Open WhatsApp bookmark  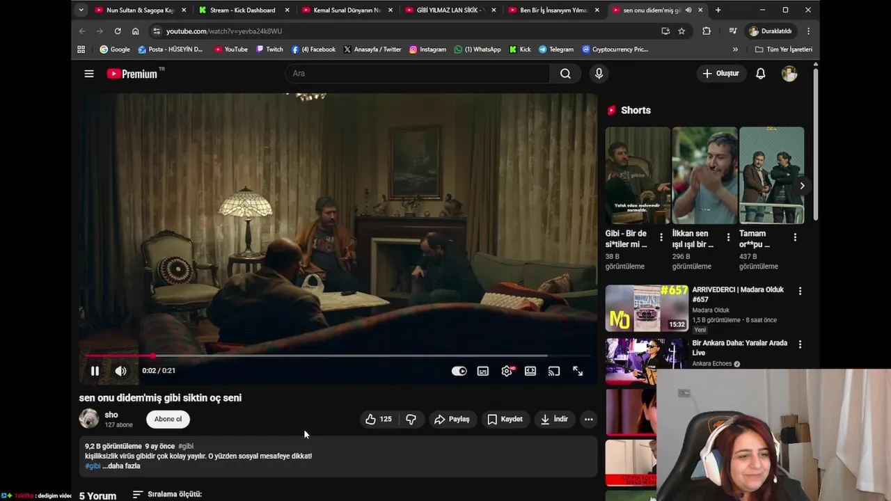point(478,49)
